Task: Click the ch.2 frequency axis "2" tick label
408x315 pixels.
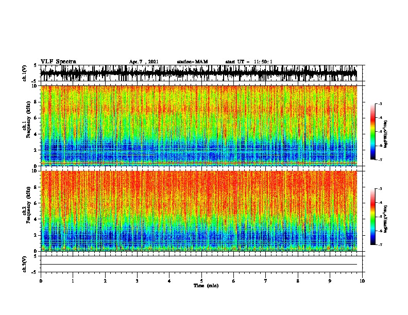Action: point(36,235)
